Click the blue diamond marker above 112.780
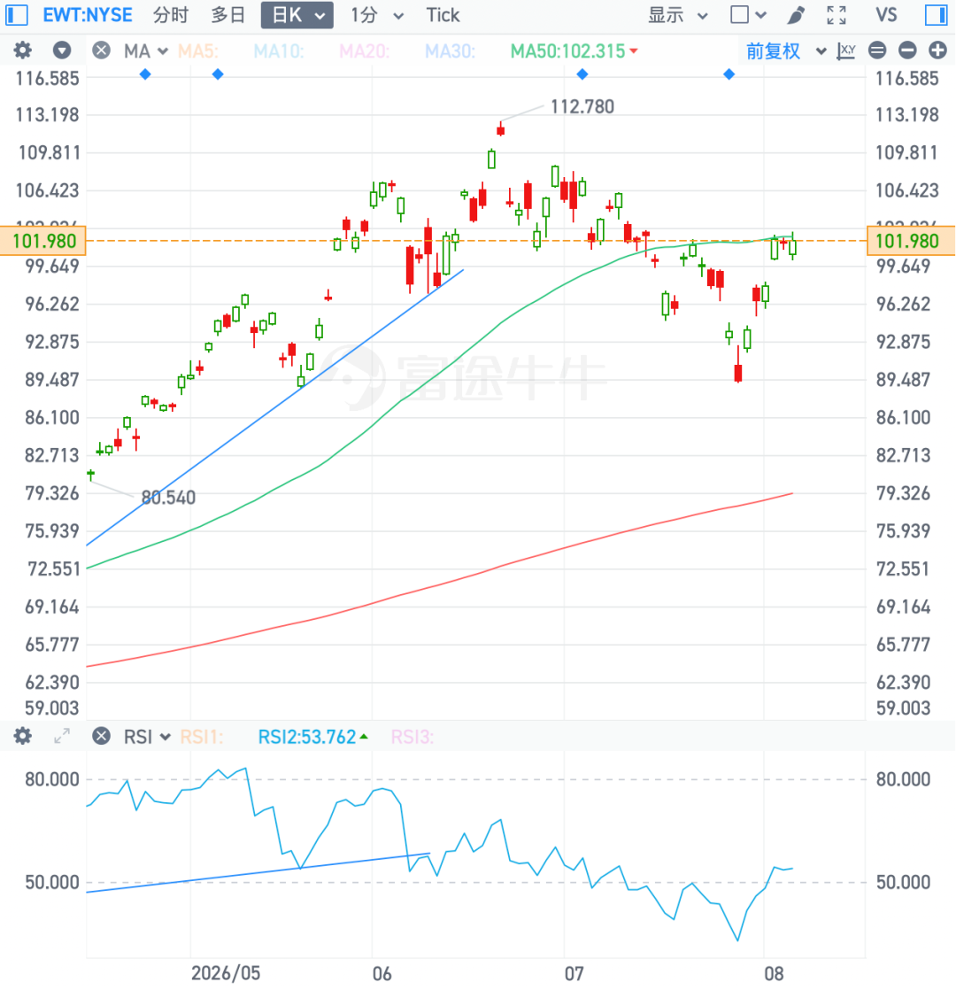This screenshot has width=956, height=990. [582, 74]
